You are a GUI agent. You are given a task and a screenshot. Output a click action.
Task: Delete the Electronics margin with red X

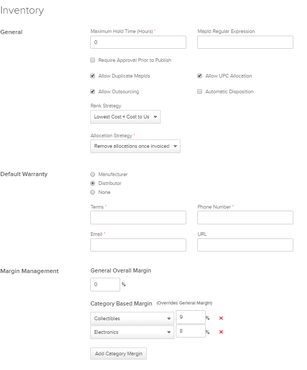coord(221,332)
